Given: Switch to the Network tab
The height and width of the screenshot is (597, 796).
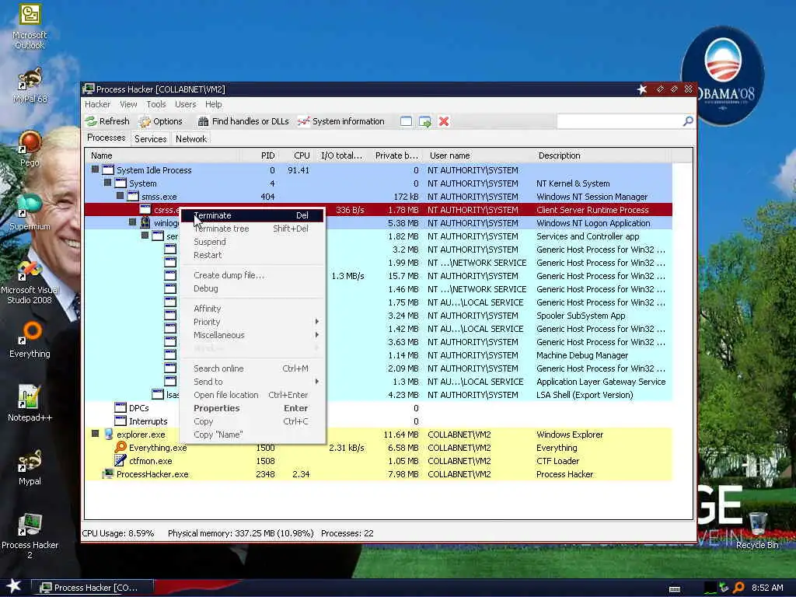Looking at the screenshot, I should pyautogui.click(x=191, y=138).
